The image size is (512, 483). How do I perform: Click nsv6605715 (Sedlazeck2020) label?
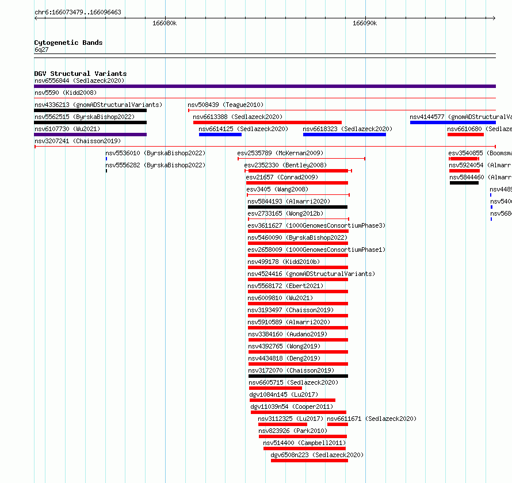293,382
